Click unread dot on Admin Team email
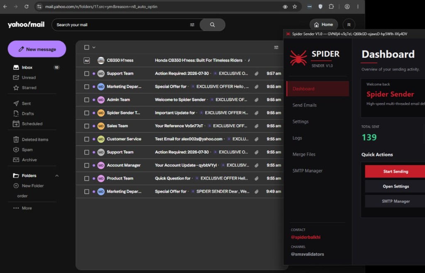Viewport: 425px width, 273px height. [94, 100]
